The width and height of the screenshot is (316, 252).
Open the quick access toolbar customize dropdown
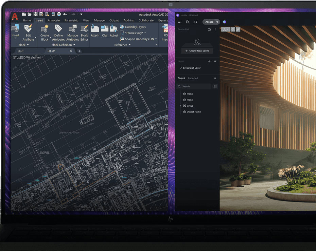[x=82, y=14]
